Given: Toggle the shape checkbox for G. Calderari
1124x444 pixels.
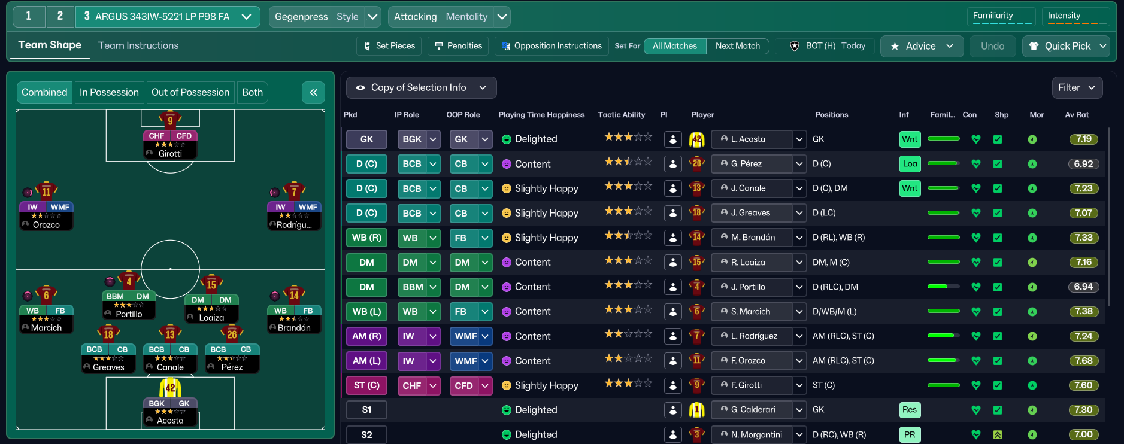Looking at the screenshot, I should point(998,410).
